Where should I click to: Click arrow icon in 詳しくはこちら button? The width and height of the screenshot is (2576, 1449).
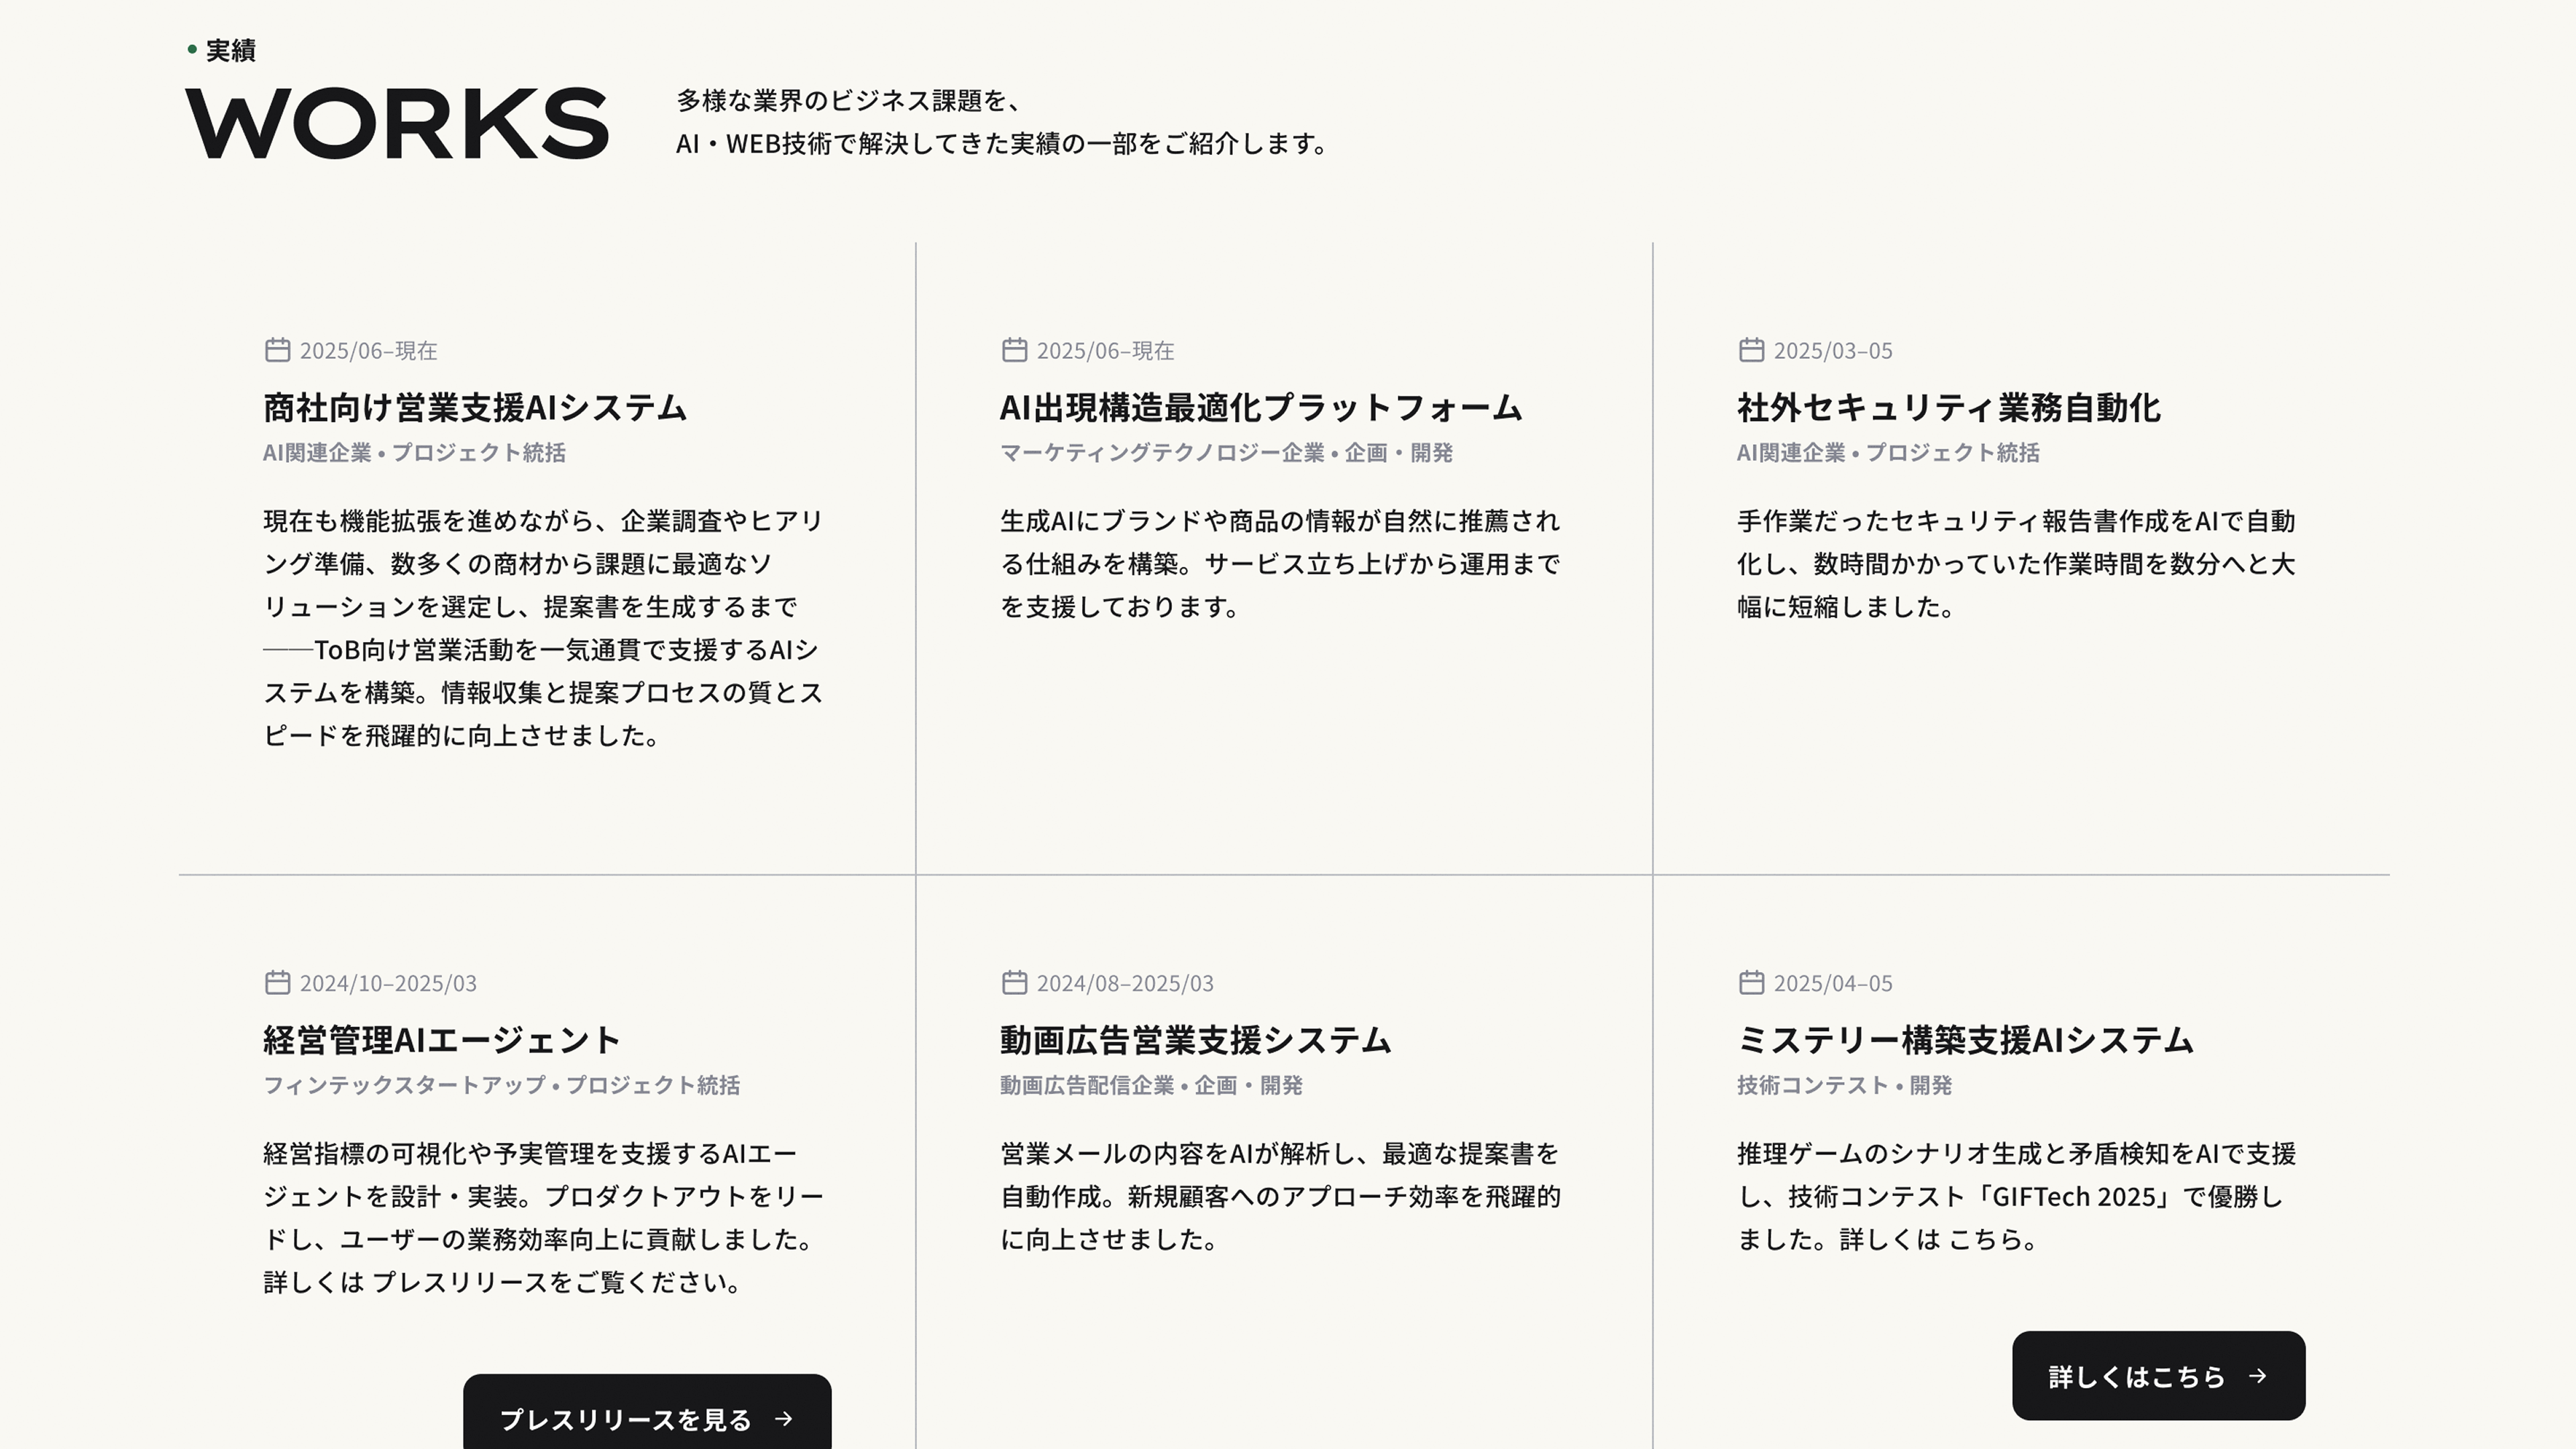pos(2257,1375)
